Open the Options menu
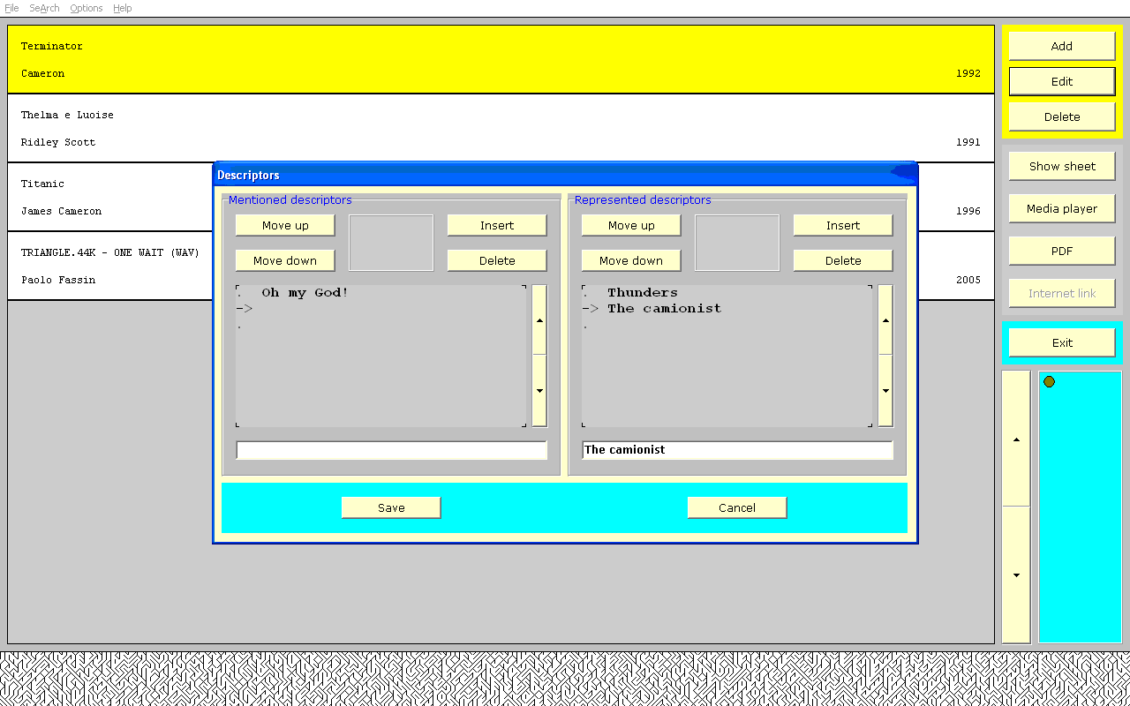 click(x=87, y=8)
